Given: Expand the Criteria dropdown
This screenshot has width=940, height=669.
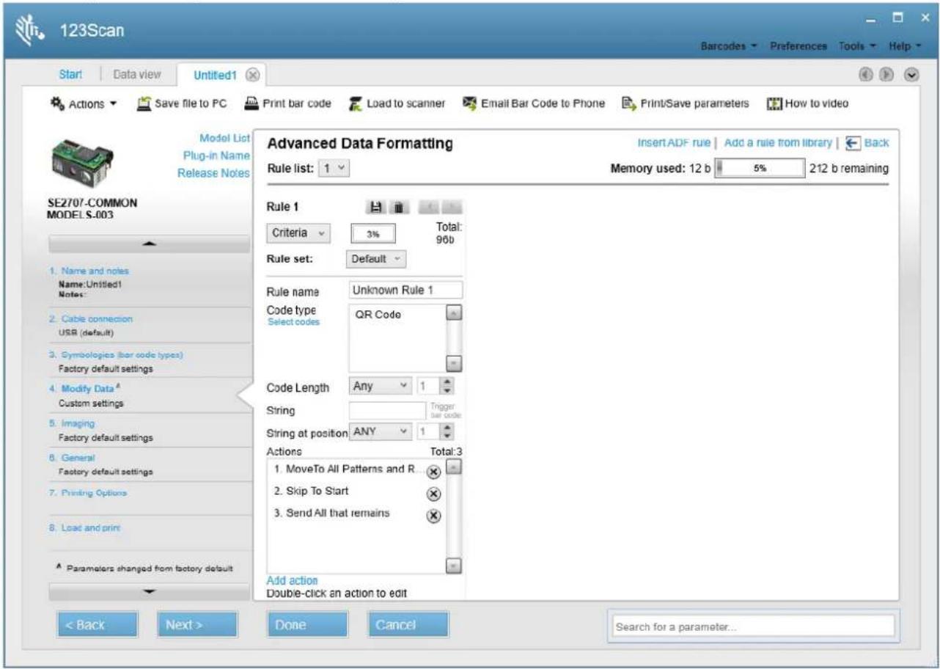Looking at the screenshot, I should (298, 233).
